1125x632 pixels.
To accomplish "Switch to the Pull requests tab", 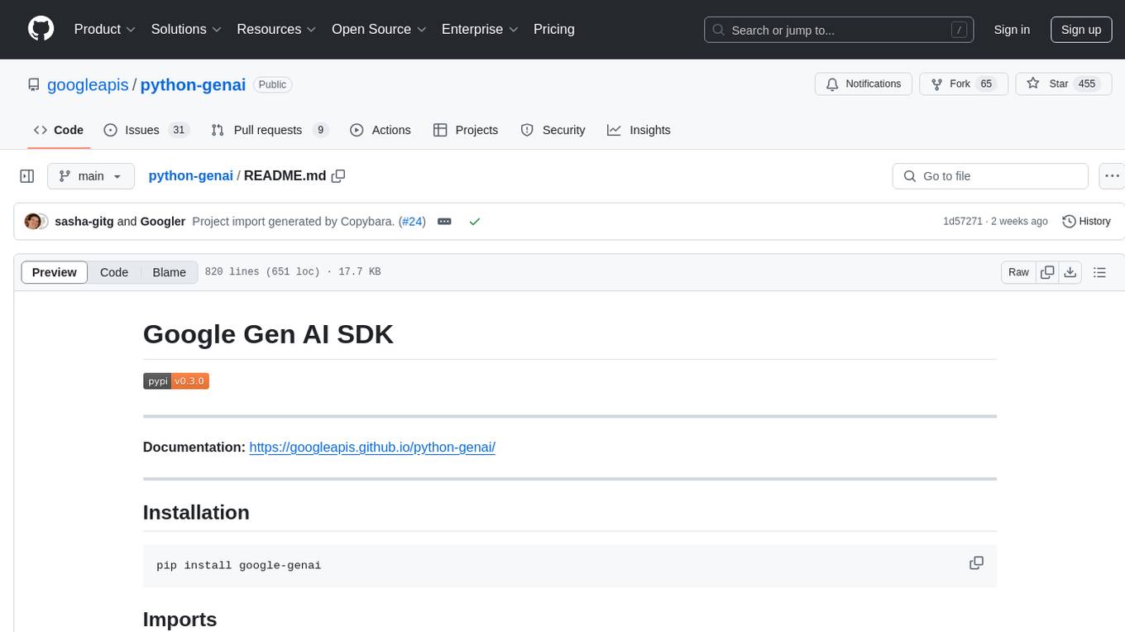I will (270, 130).
